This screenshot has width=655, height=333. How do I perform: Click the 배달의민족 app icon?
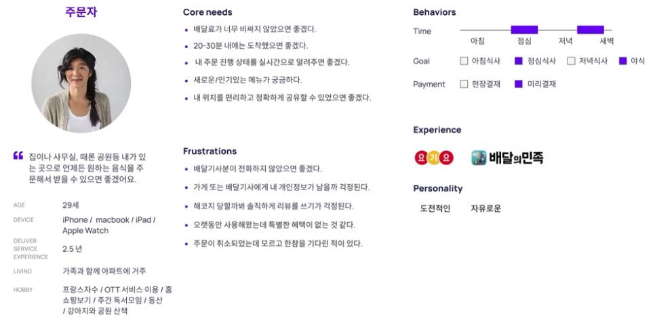[x=479, y=158]
